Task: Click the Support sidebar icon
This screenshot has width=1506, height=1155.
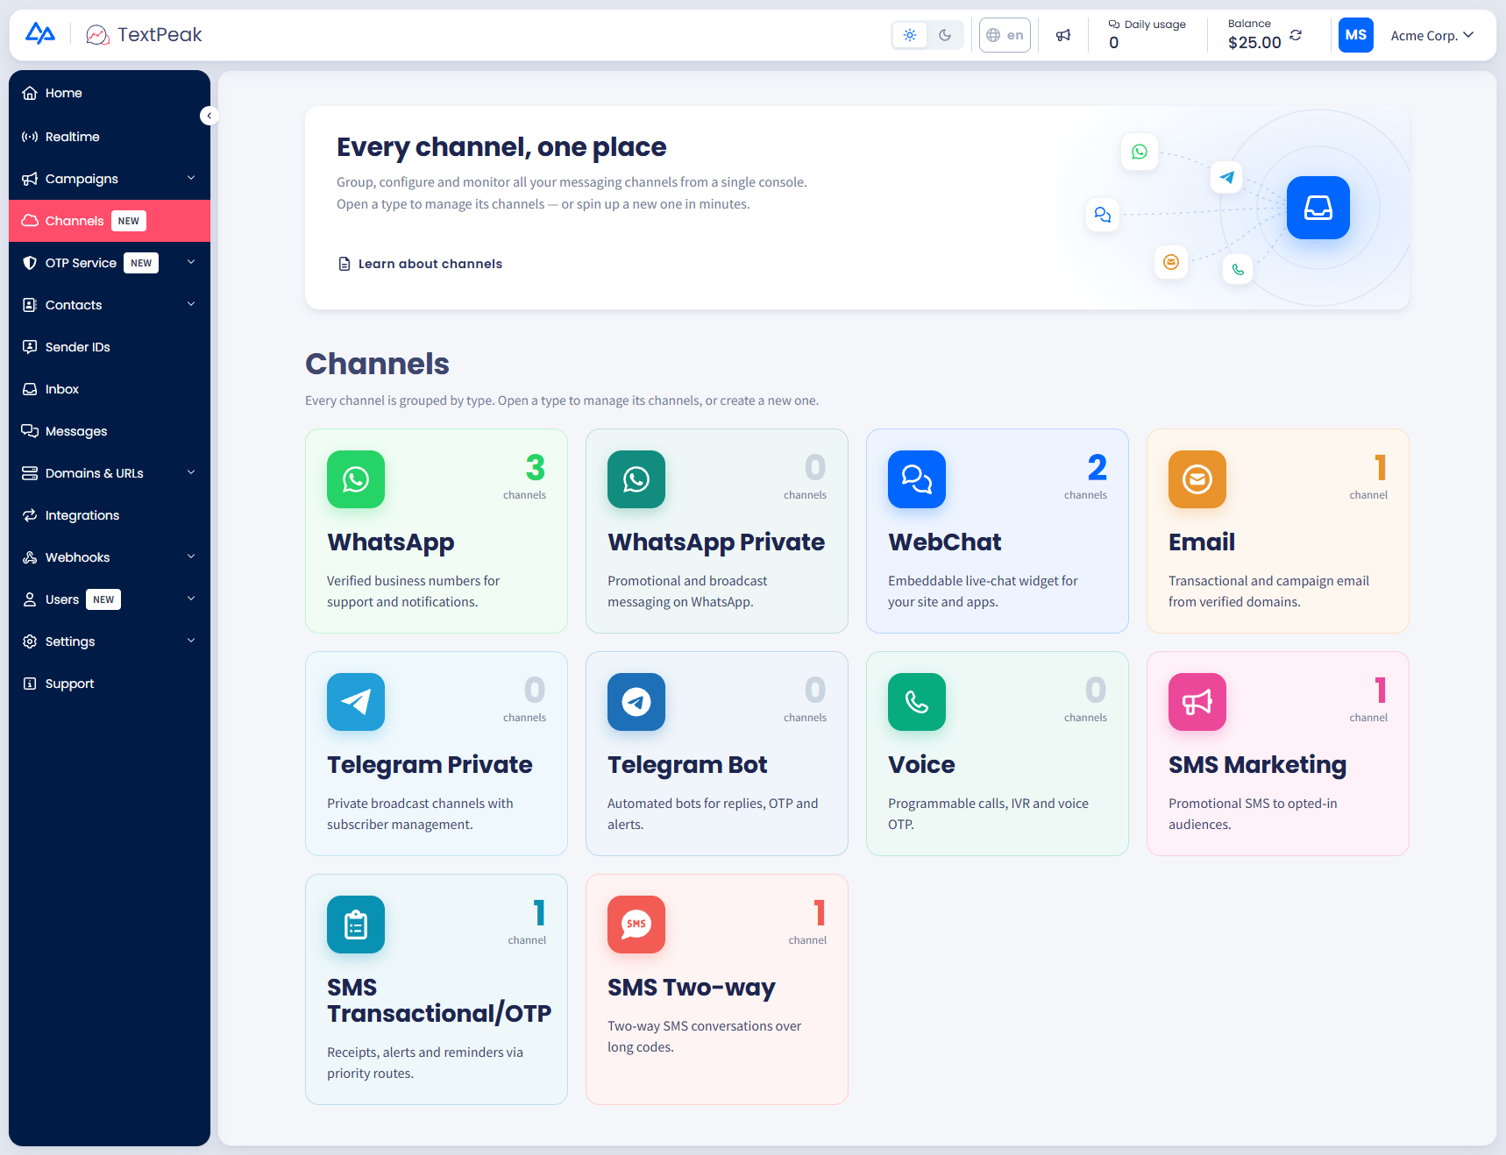Action: (30, 684)
